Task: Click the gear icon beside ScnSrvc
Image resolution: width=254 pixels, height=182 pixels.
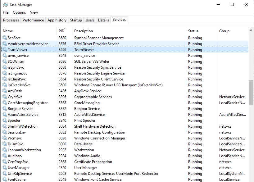Action: point(5,38)
